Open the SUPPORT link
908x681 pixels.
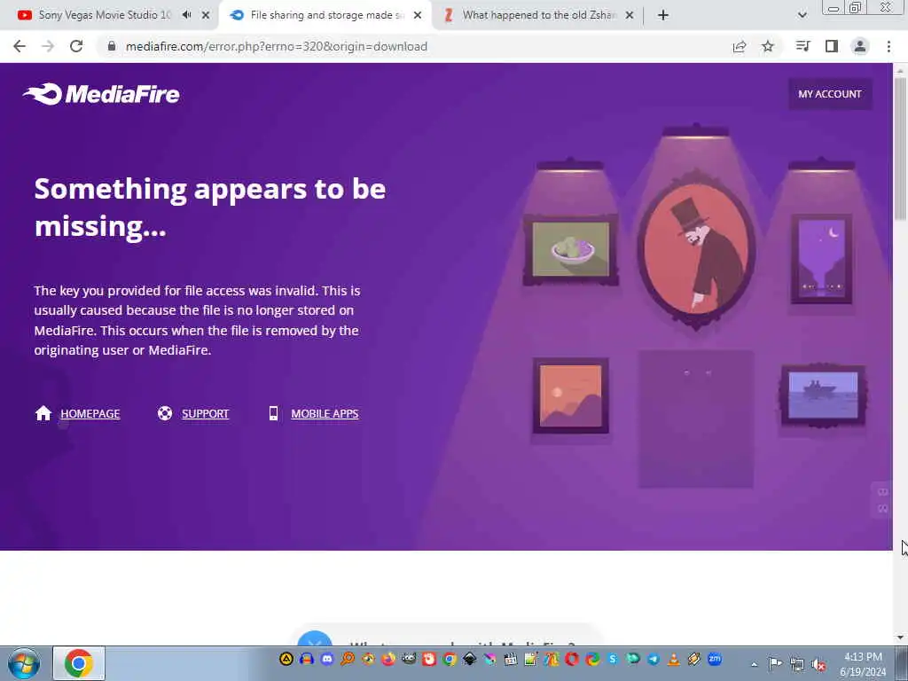[206, 413]
